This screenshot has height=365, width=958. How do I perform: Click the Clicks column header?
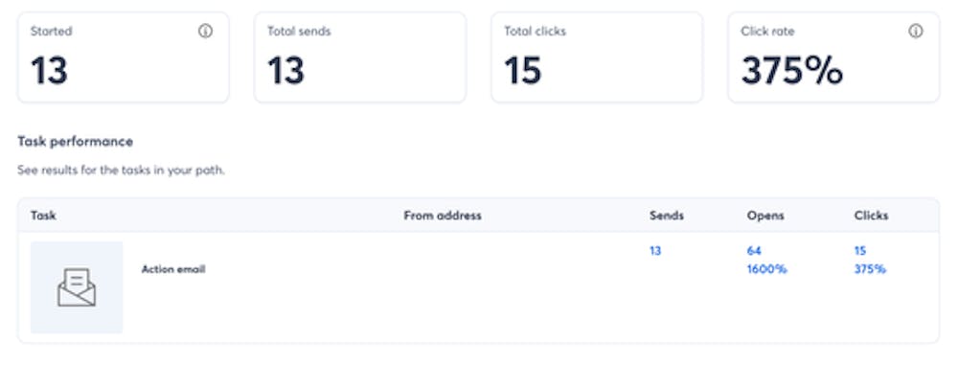click(871, 216)
